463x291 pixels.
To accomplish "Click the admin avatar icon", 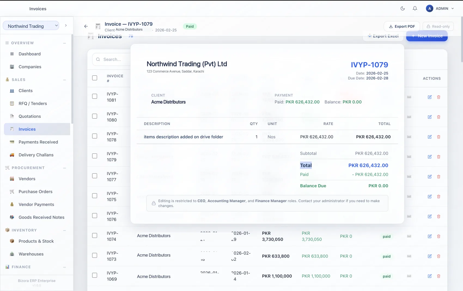I will (x=430, y=8).
